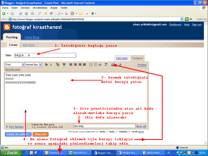Open the Düzen menu

tap(15, 8)
